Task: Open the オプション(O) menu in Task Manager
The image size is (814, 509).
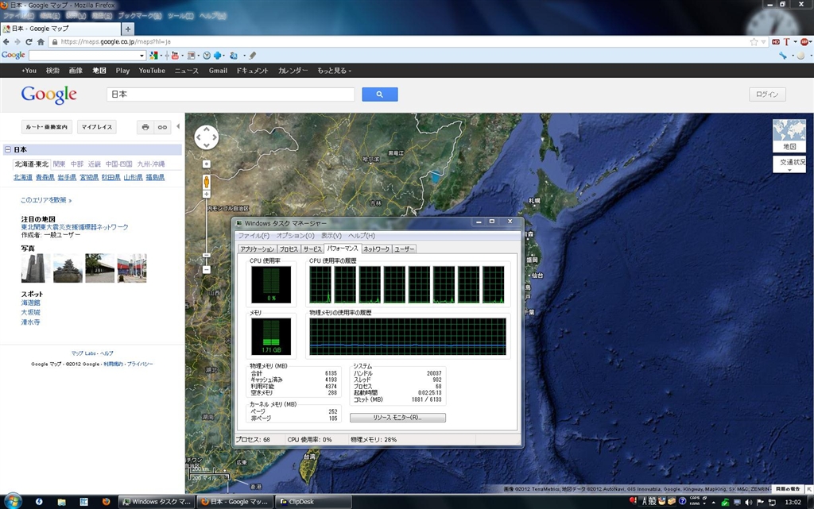Action: pyautogui.click(x=295, y=236)
